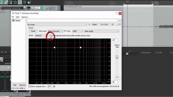Toggle Show analysis checkbox
This screenshot has height=97, width=173.
click(x=29, y=86)
